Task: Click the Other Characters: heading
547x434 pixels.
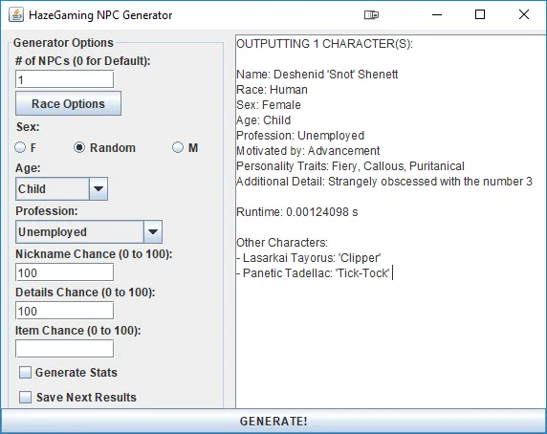Action: pos(282,243)
